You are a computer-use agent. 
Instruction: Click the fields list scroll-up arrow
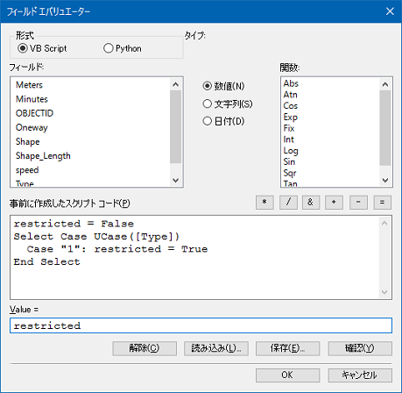click(x=175, y=84)
